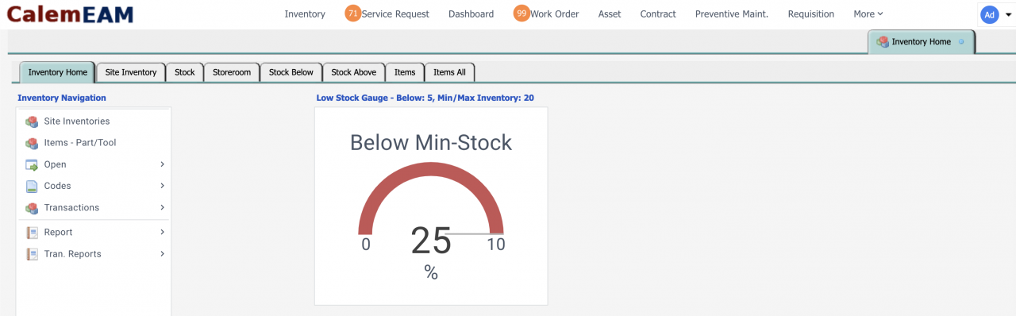Click the orange 99 Work Order badge
The image size is (1016, 316).
coord(521,13)
